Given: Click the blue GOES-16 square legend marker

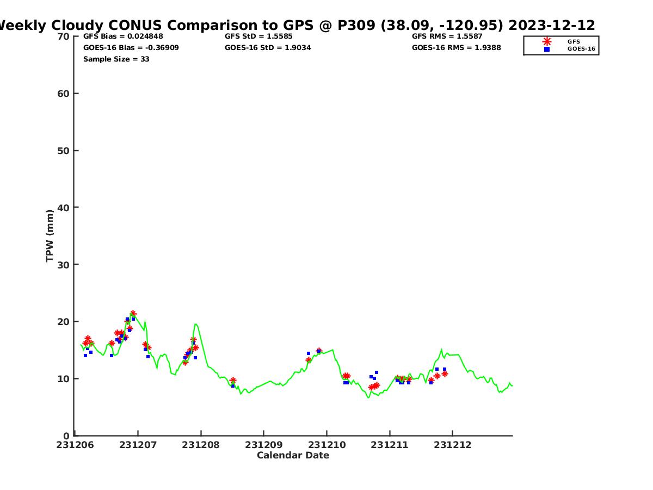Looking at the screenshot, I should 547,49.
